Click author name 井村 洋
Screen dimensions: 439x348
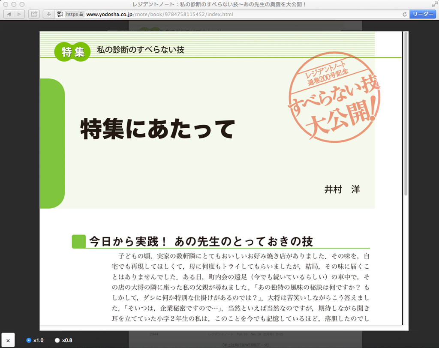click(x=342, y=189)
